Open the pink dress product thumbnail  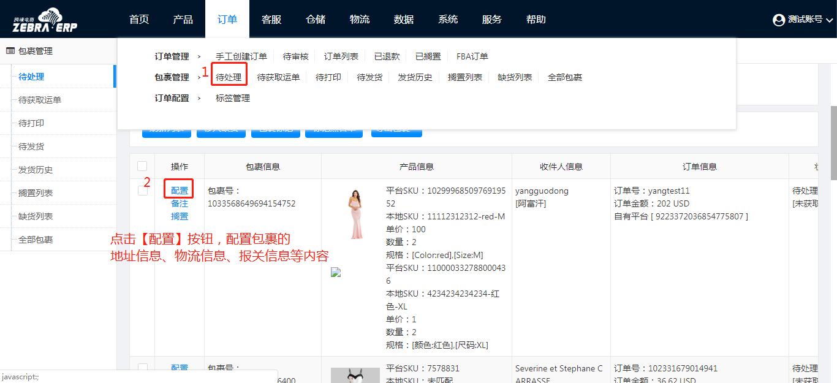tap(355, 214)
